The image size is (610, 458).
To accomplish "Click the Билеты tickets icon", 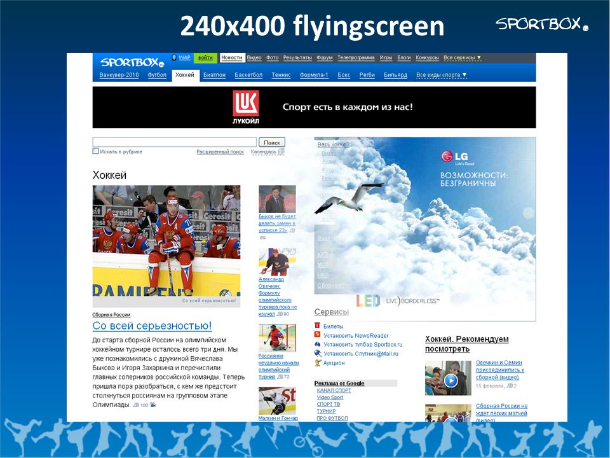I will pyautogui.click(x=317, y=326).
